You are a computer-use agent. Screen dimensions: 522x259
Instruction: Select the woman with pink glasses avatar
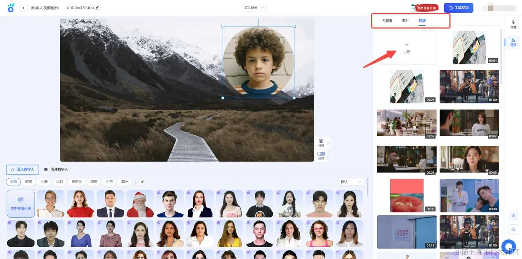(x=319, y=234)
